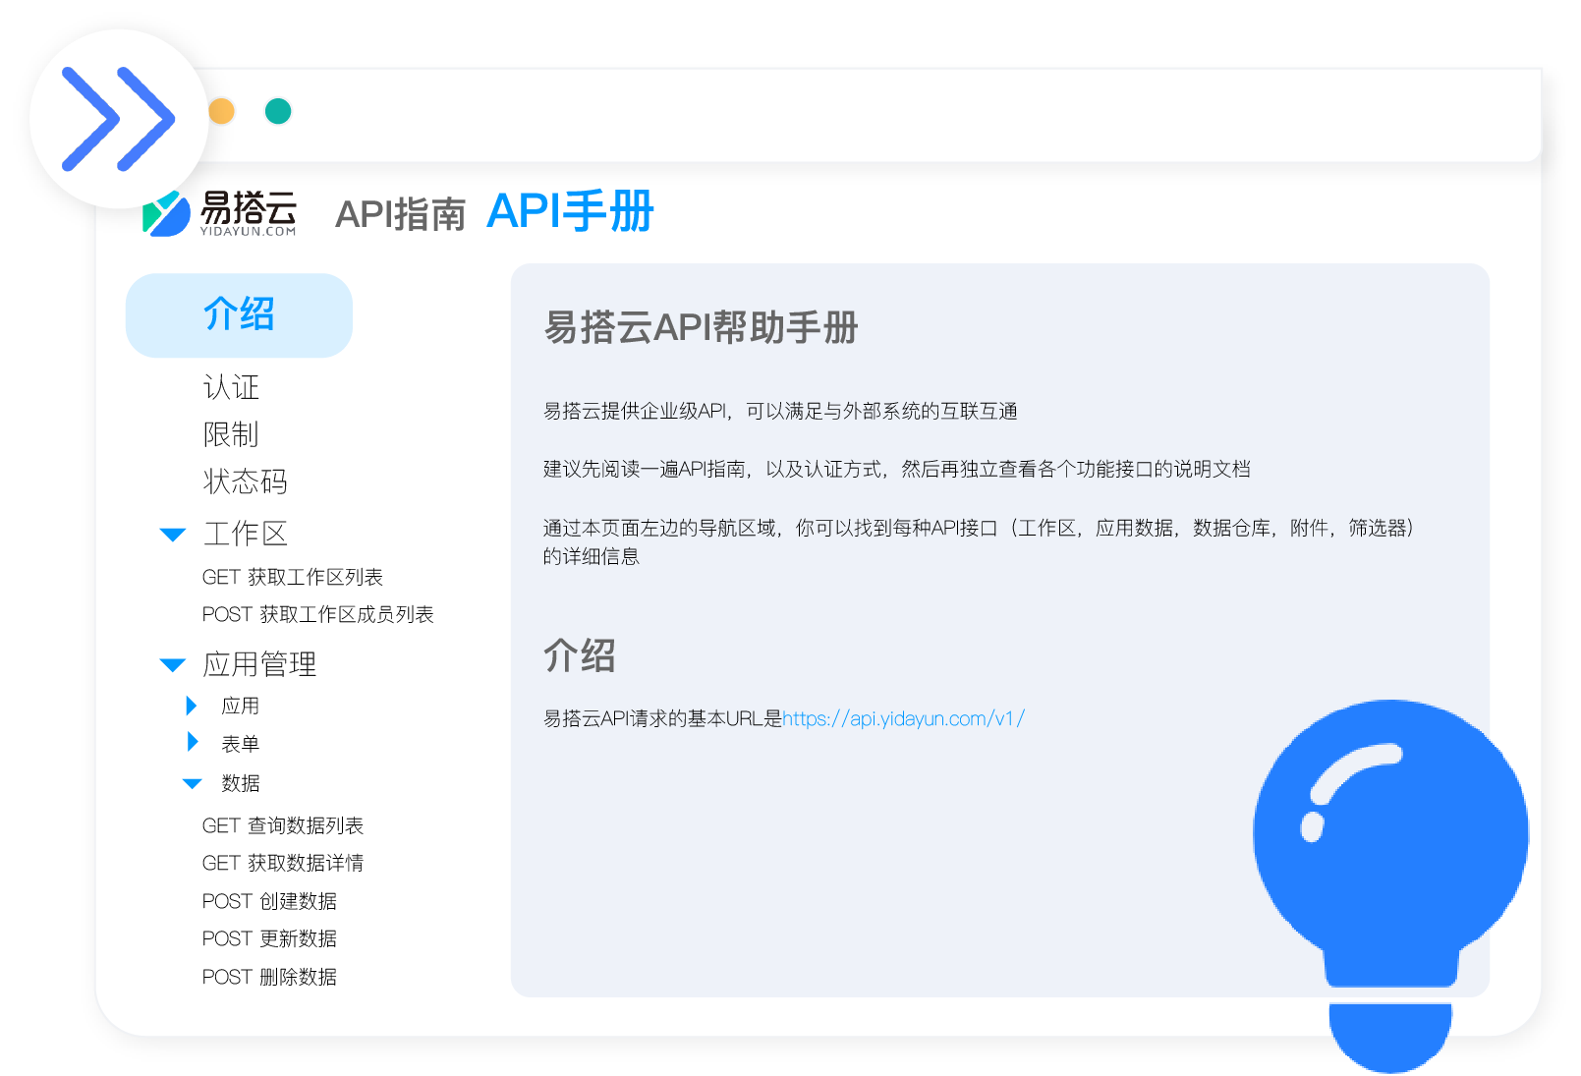The image size is (1581, 1076).
Task: Expand the 表单 subsection arrow
Action: click(x=193, y=743)
